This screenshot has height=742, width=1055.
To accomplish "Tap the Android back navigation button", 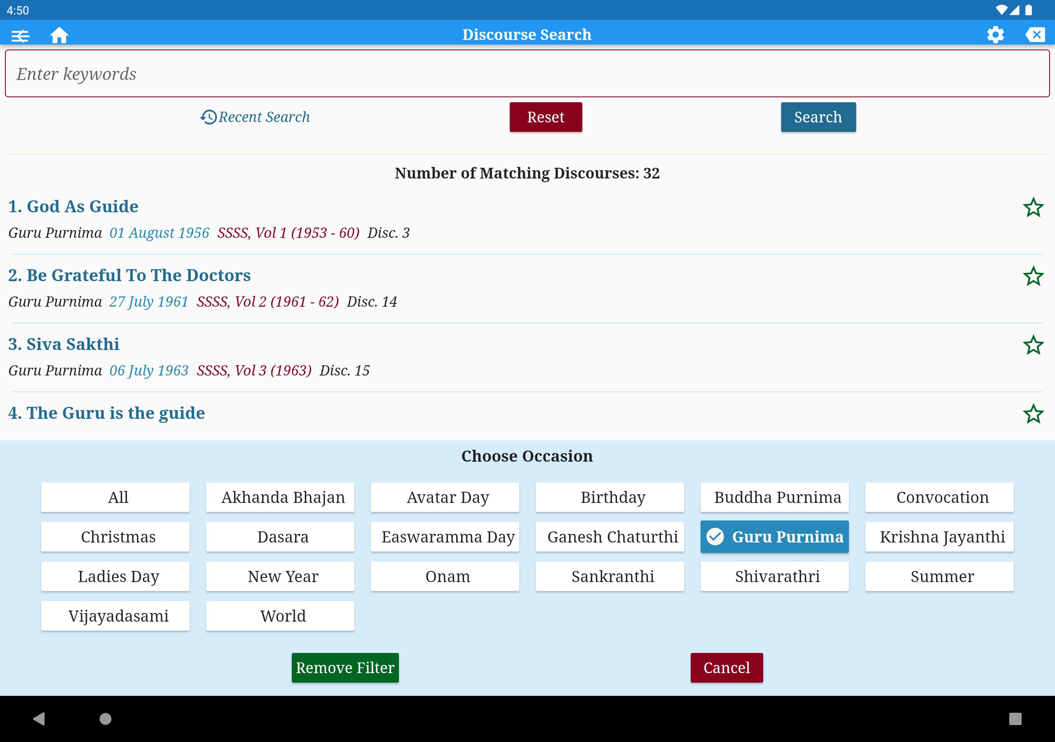I will [39, 719].
